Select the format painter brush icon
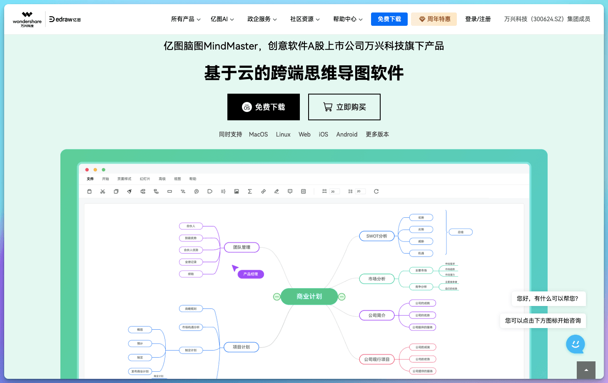This screenshot has height=383, width=608. click(x=130, y=191)
